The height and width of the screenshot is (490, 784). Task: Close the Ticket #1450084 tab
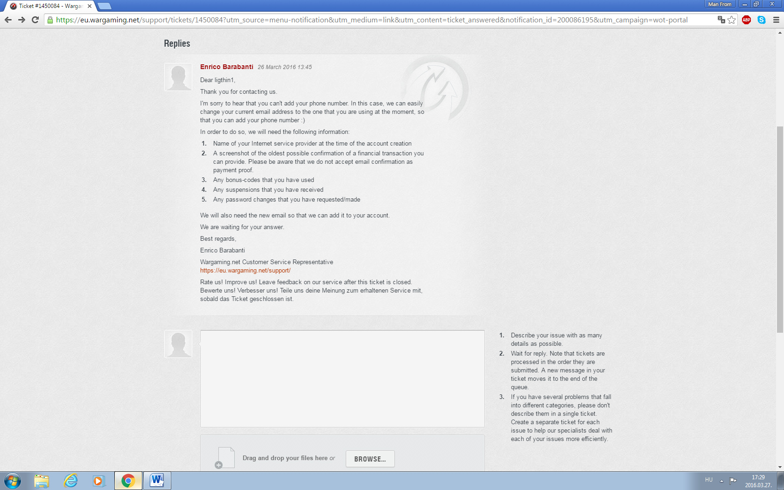(90, 6)
